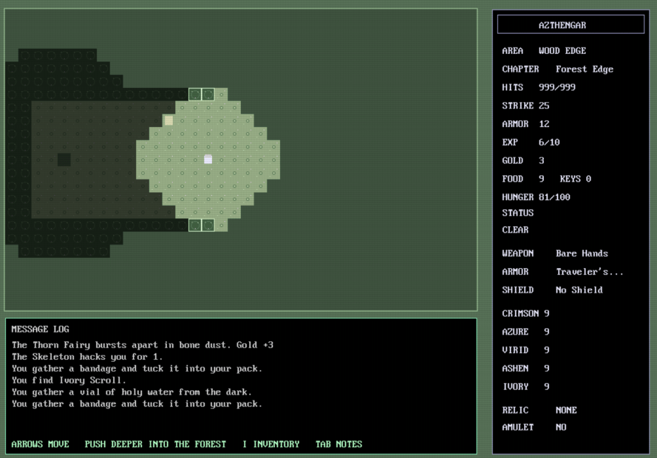Viewport: 657px width, 458px height.
Task: Click the lower-right outlined wall tile below lit area
Action: click(x=208, y=225)
